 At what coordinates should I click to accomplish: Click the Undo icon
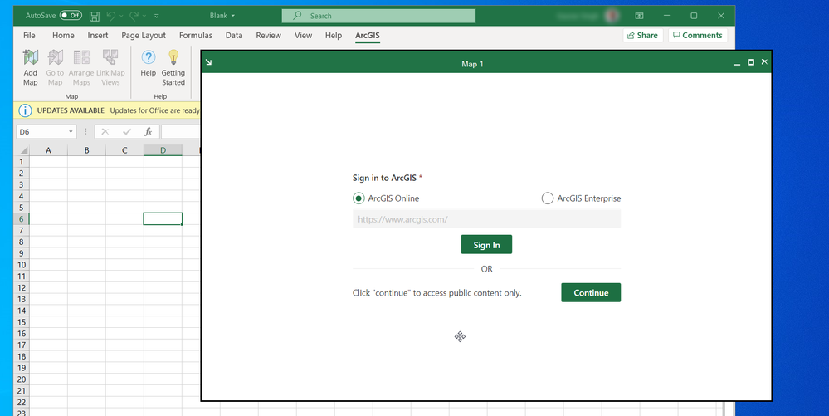111,16
